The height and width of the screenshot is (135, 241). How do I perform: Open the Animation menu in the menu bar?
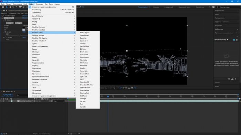point(40,4)
